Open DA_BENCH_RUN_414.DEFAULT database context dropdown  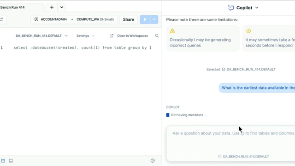point(41,36)
